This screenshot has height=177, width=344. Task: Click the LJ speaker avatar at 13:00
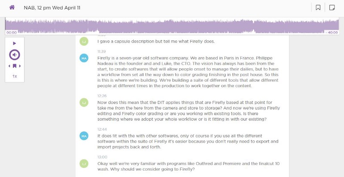click(84, 163)
